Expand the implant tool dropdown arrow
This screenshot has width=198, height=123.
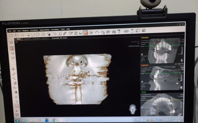122,31
